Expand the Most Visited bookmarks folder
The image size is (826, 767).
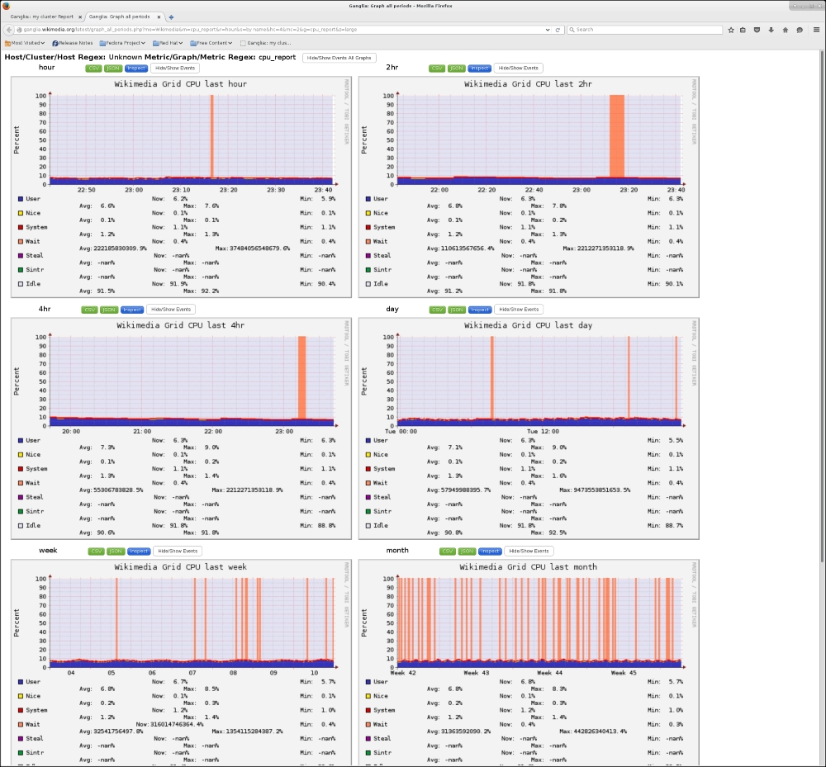[25, 43]
